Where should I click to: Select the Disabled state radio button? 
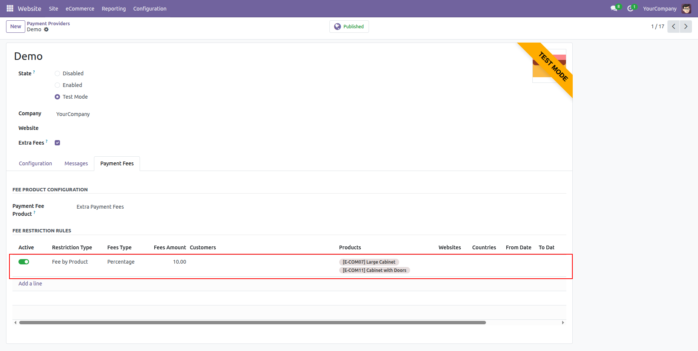pos(57,73)
